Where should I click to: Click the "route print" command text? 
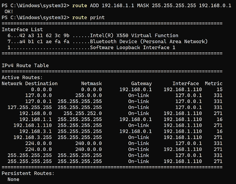tap(88, 17)
